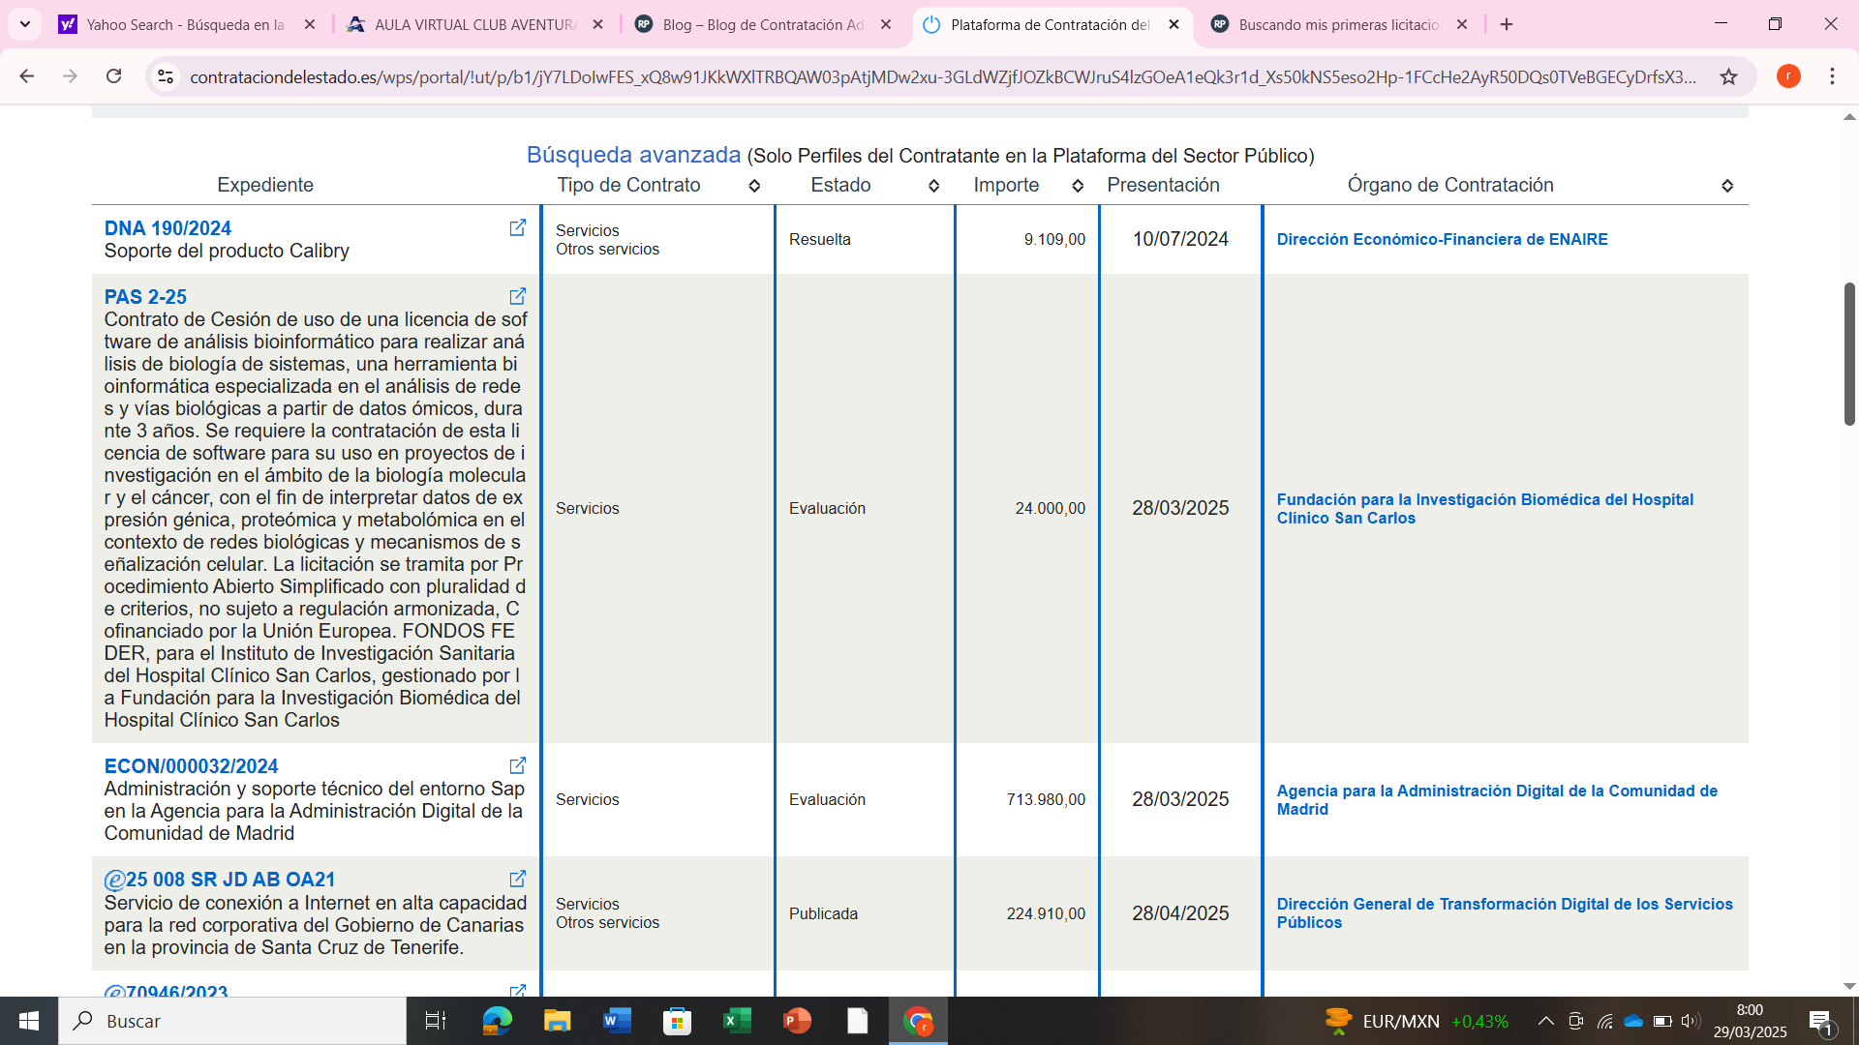Viewport: 1859px width, 1045px height.
Task: Sort by Importe column arrows
Action: click(x=1078, y=186)
